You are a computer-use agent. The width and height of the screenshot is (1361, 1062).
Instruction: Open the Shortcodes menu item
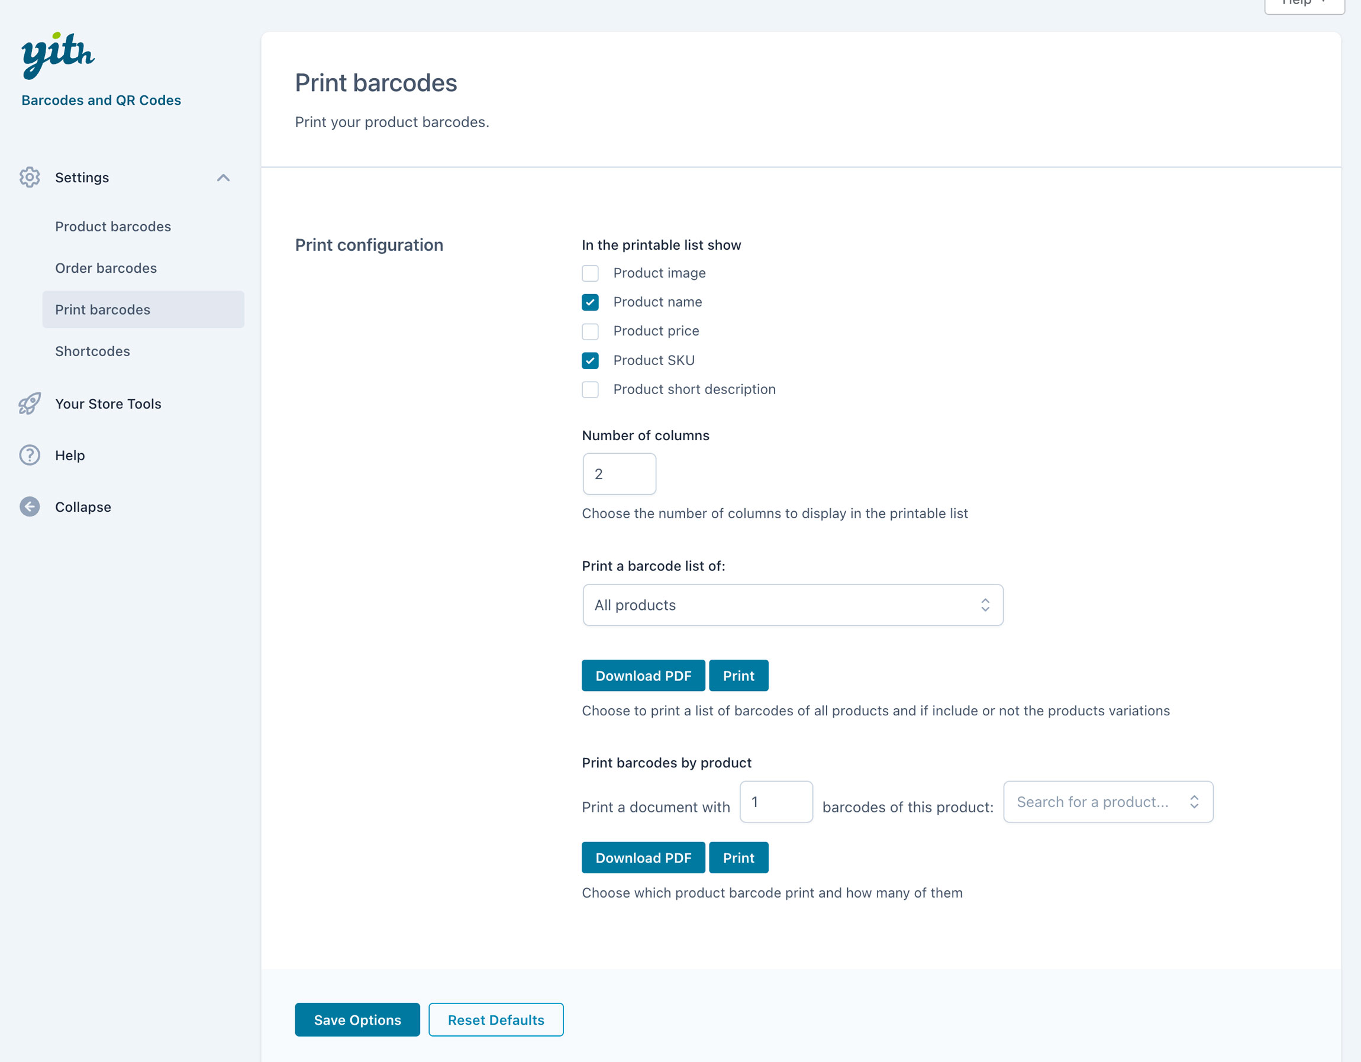click(x=92, y=351)
